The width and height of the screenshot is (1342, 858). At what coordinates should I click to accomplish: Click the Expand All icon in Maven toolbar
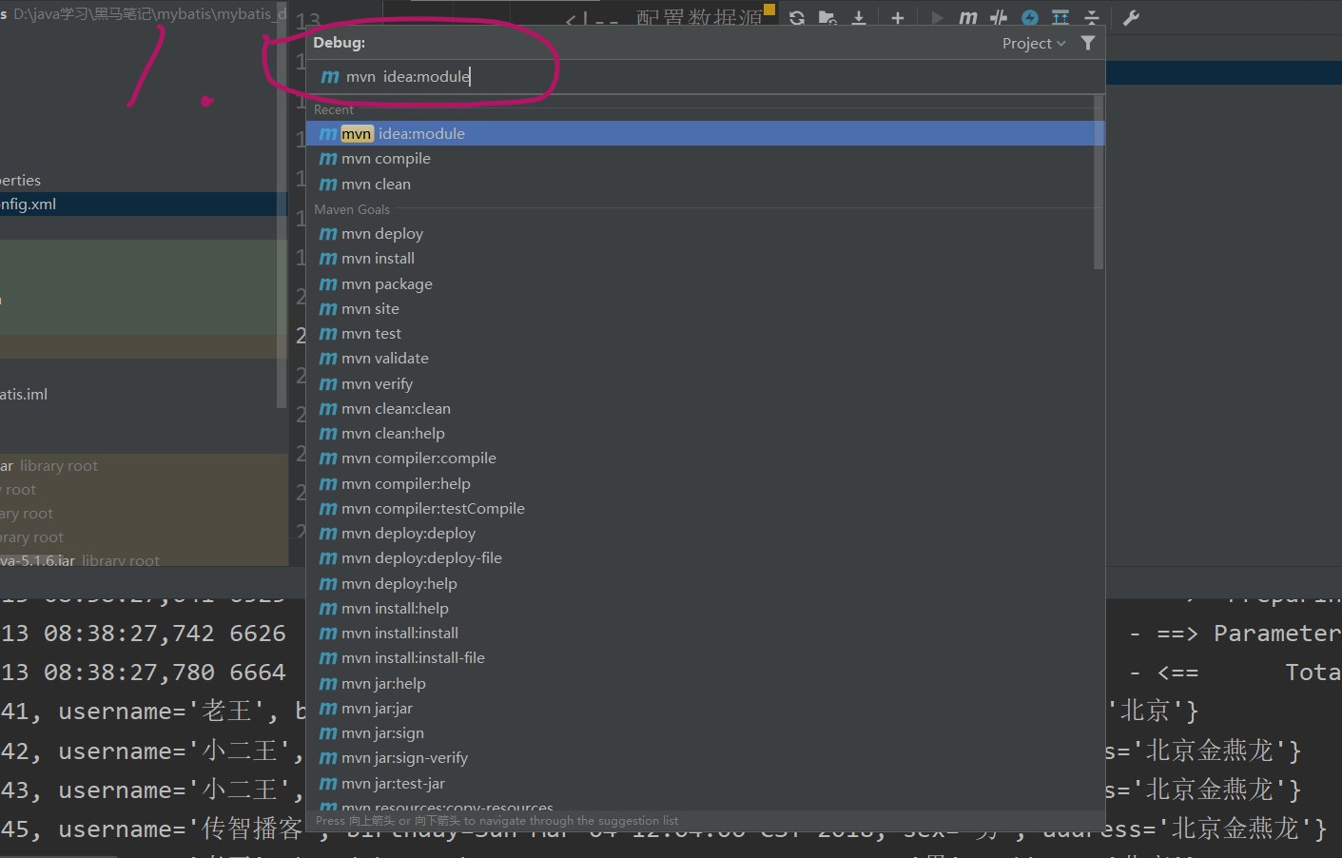click(x=1059, y=17)
